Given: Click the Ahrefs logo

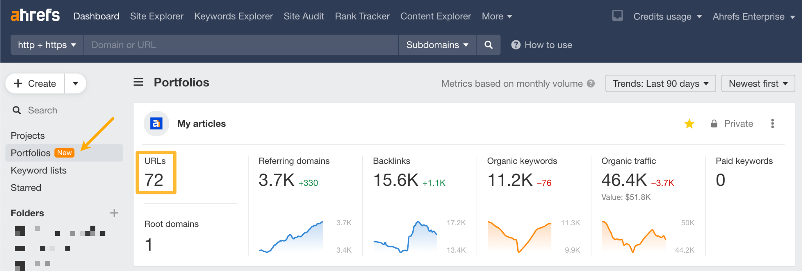Looking at the screenshot, I should [35, 16].
